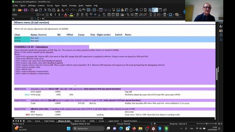Paste with the clipboard icon

(x=54, y=10)
